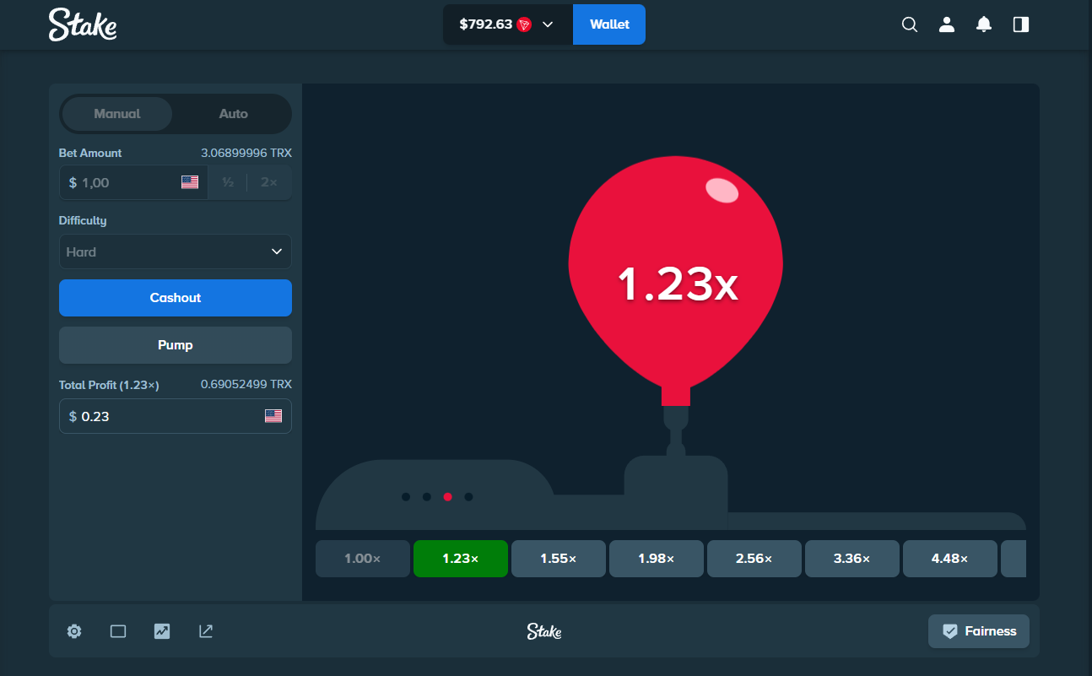Click the US flag in Bet Amount
Screen dimensions: 1092x676
click(190, 182)
